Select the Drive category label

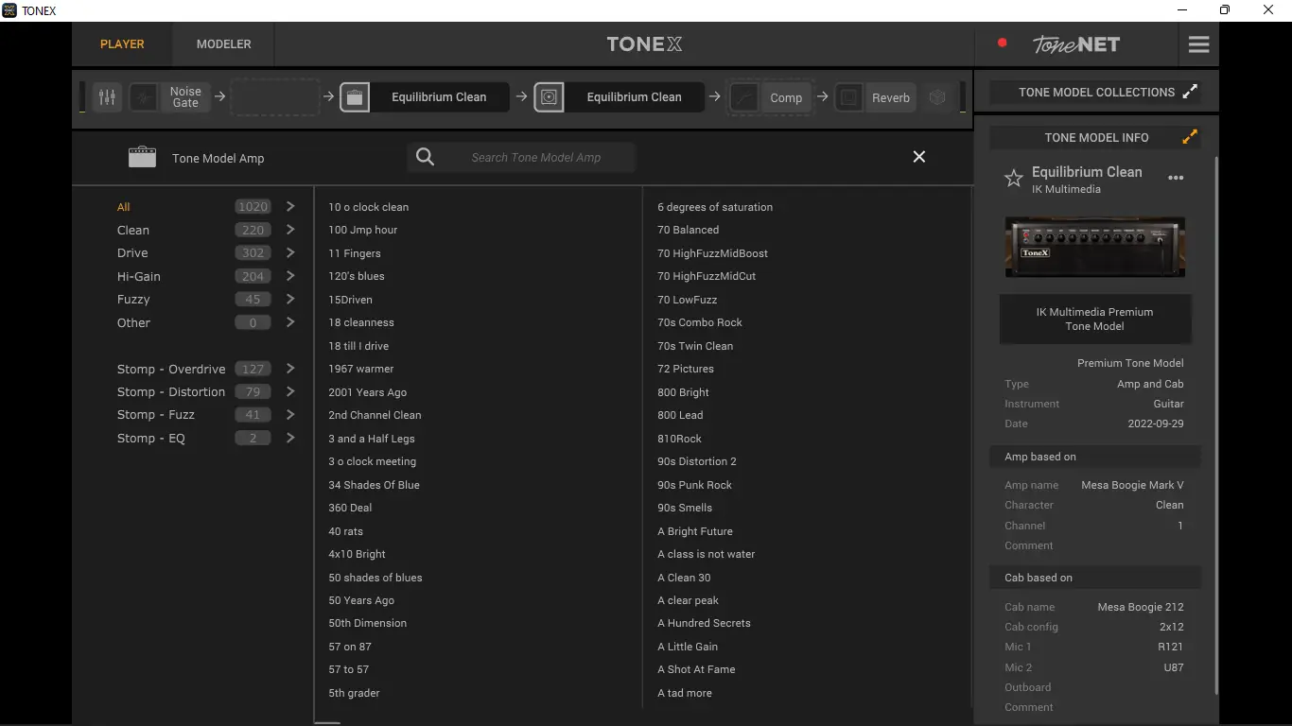click(132, 252)
